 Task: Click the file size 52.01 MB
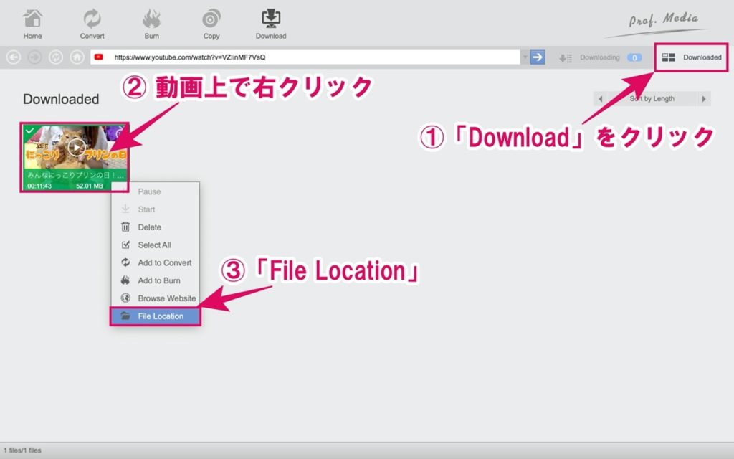90,186
